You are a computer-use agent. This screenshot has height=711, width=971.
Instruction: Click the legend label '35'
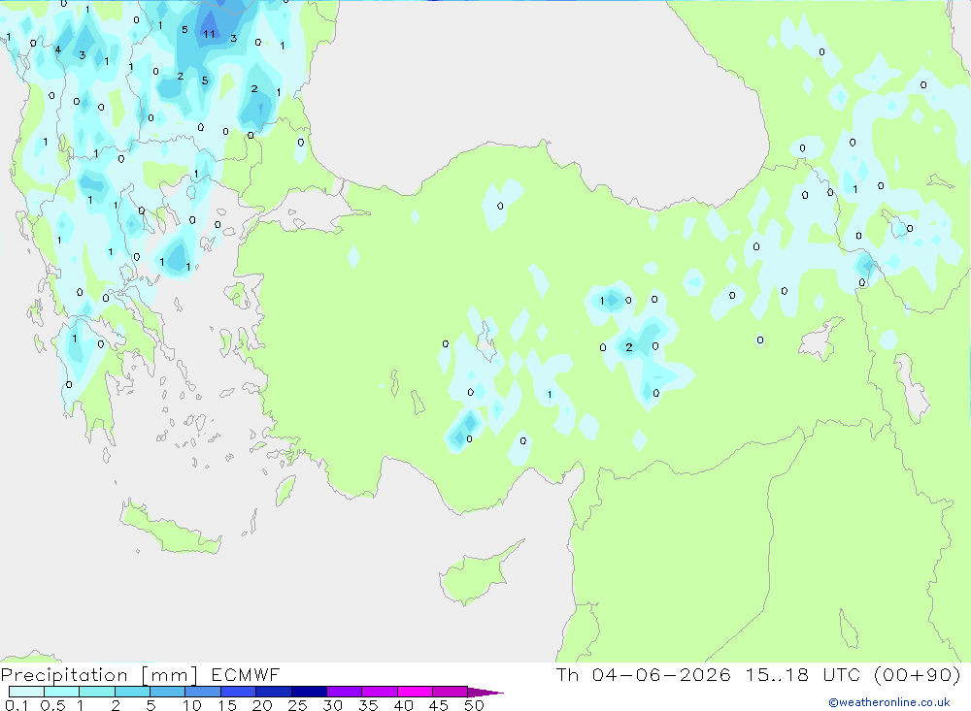pyautogui.click(x=368, y=705)
